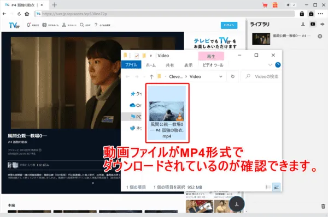The image size is (328, 217).
Task: Click the TVer video player frame
Action: pyautogui.click(x=66, y=83)
